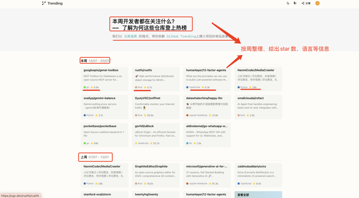Click the Python dot on gemini-balance card

click(x=85, y=116)
